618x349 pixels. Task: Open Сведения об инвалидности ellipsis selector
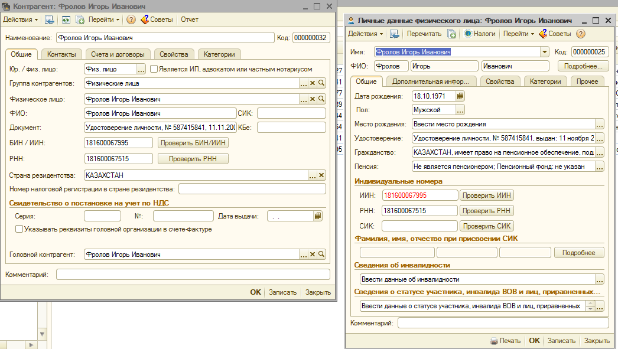pyautogui.click(x=600, y=279)
